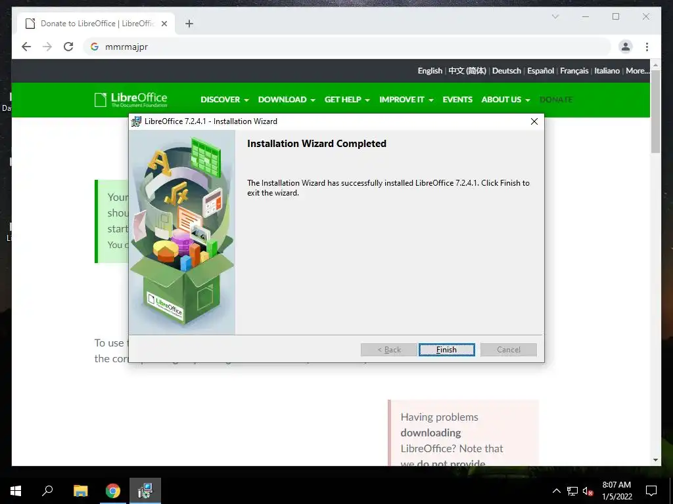Open the DONATE page link
Screen dimensions: 673x504
click(x=556, y=100)
